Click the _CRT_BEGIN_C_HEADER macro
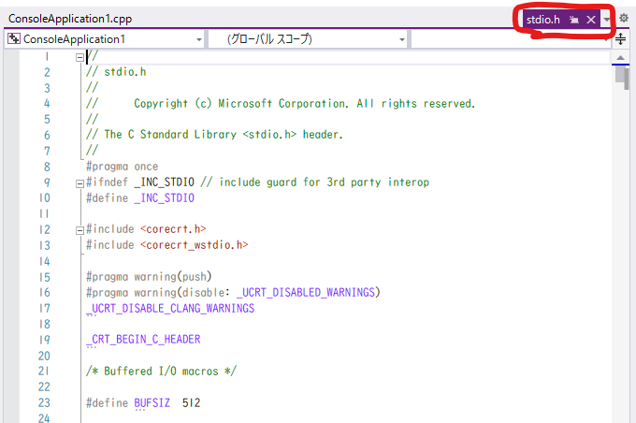636x423 pixels. click(x=142, y=339)
